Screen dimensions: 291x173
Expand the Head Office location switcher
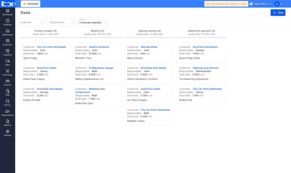[x=260, y=3]
